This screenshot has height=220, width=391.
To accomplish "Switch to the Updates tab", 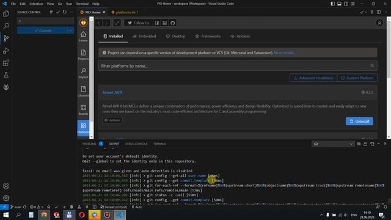I will point(240,37).
